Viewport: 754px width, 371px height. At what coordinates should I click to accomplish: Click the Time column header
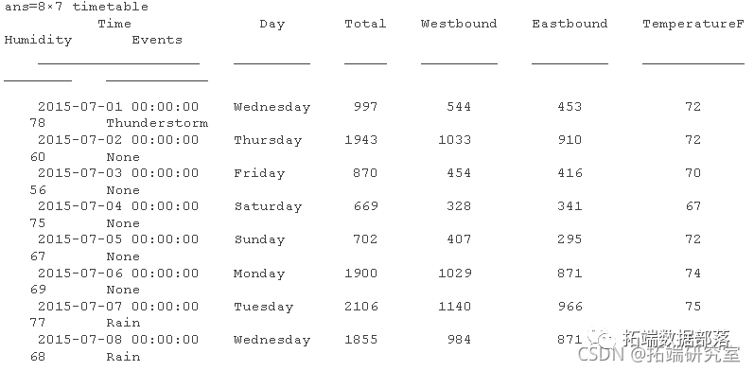[x=114, y=24]
